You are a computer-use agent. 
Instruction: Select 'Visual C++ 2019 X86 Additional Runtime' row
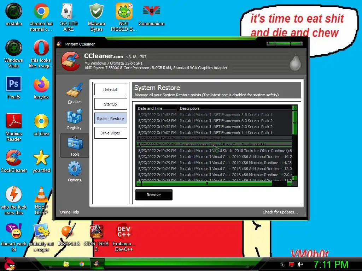(214, 156)
